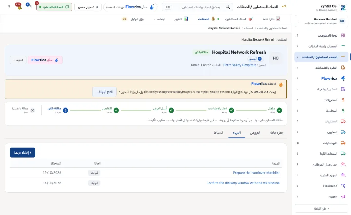Open Prepare the handover checklist task
Screen dimensions: 351x215
click(256, 173)
